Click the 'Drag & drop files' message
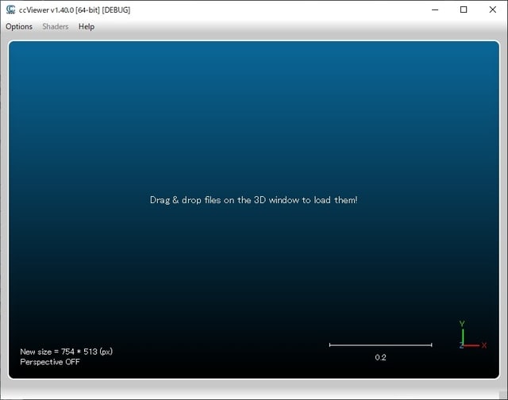Image resolution: width=508 pixels, height=400 pixels. coord(253,200)
